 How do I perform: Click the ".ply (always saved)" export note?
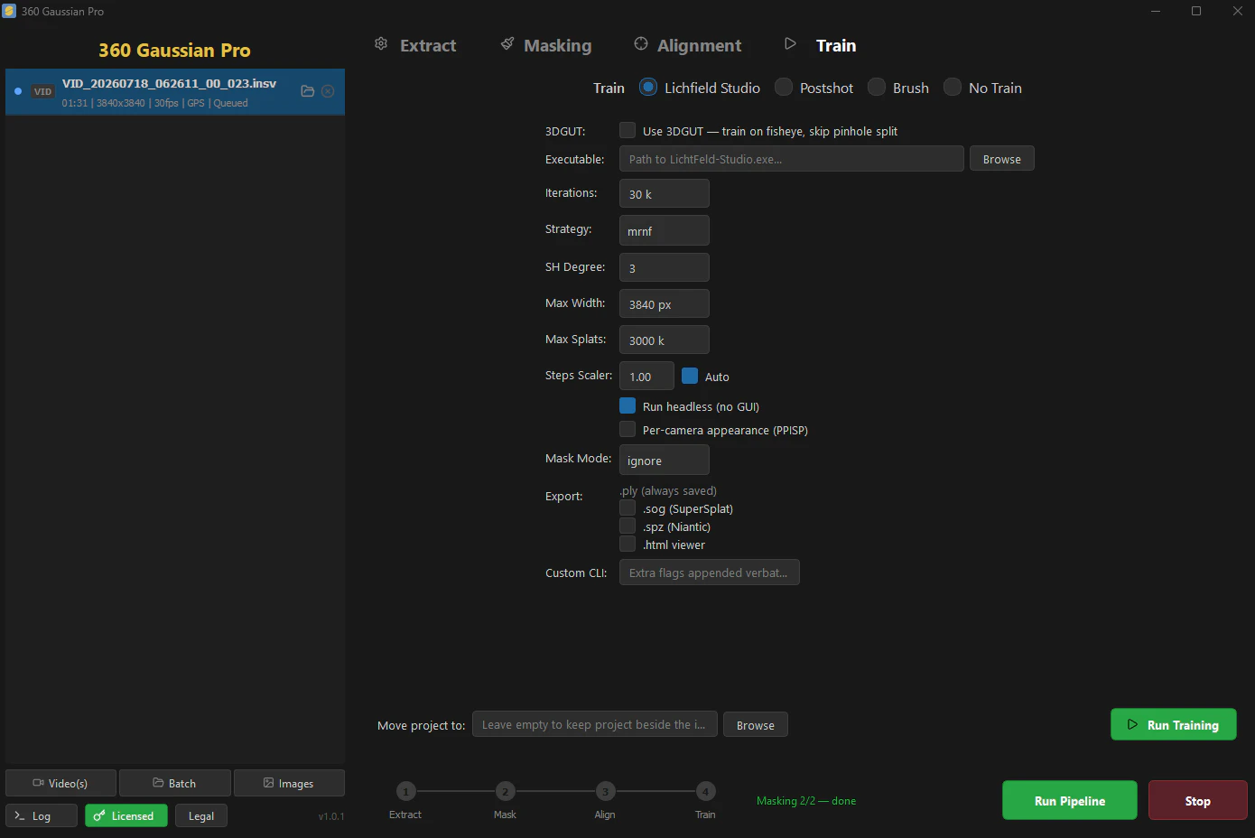coord(668,490)
